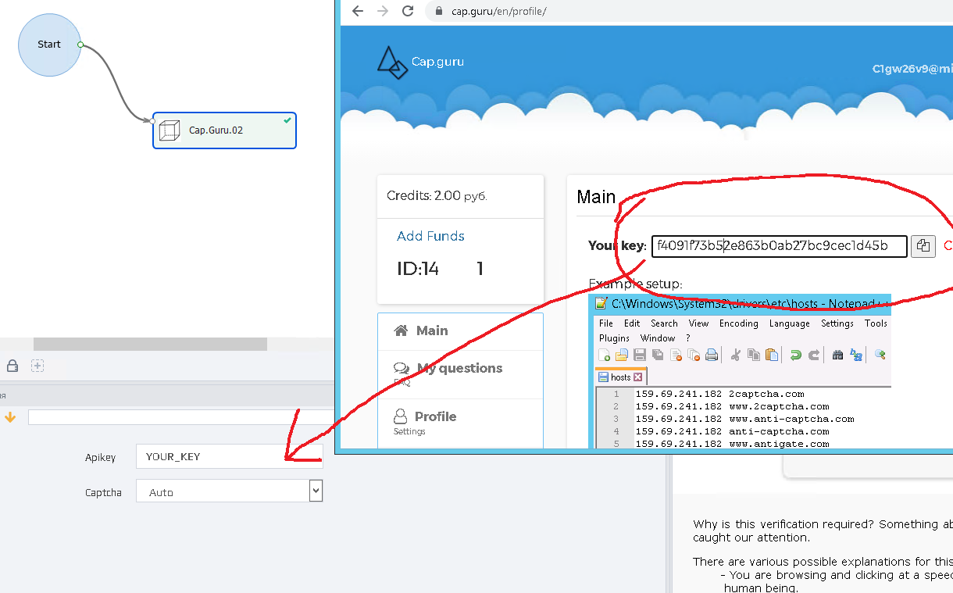Screen dimensions: 953x593
Task: Click the padlock icon in the address bar
Action: pos(438,11)
